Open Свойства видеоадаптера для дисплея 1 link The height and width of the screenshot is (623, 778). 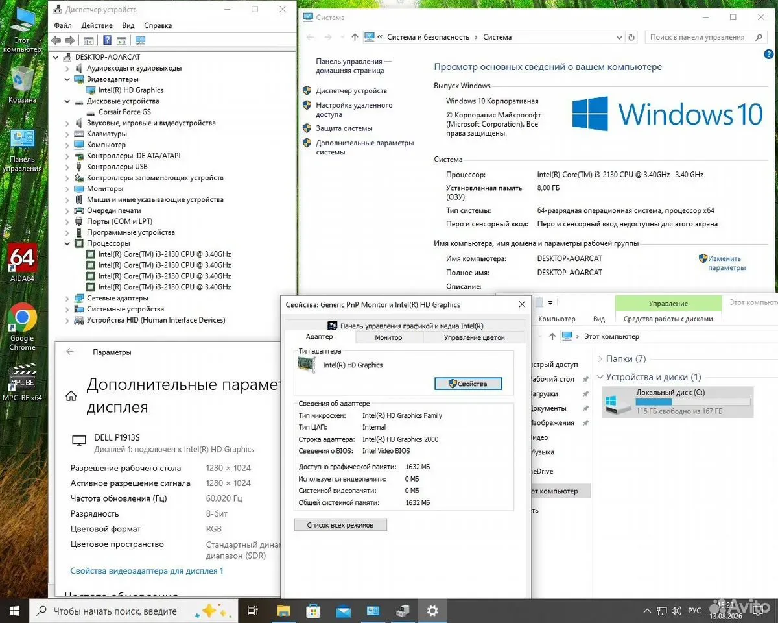[x=147, y=571]
